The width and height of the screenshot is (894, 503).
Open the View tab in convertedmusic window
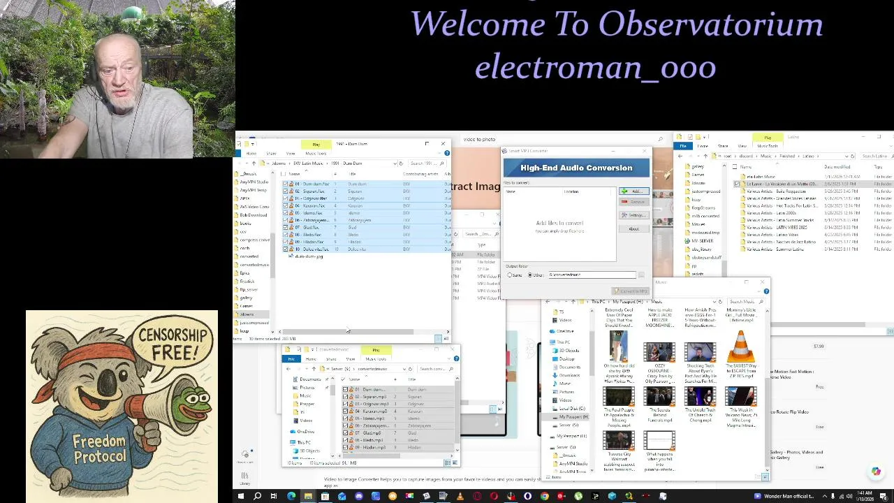click(x=351, y=359)
